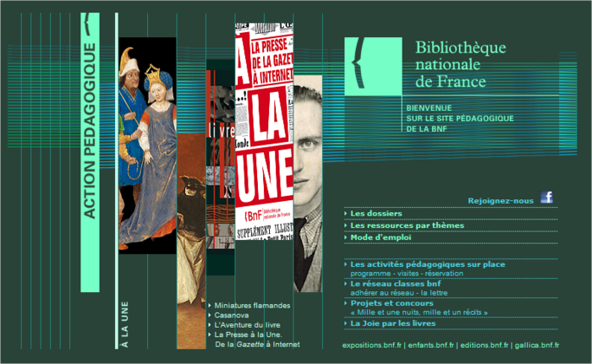Screen dimensions: 592x364
Task: Click the arrow bullet before Miniatures flamandes
Action: 210,306
